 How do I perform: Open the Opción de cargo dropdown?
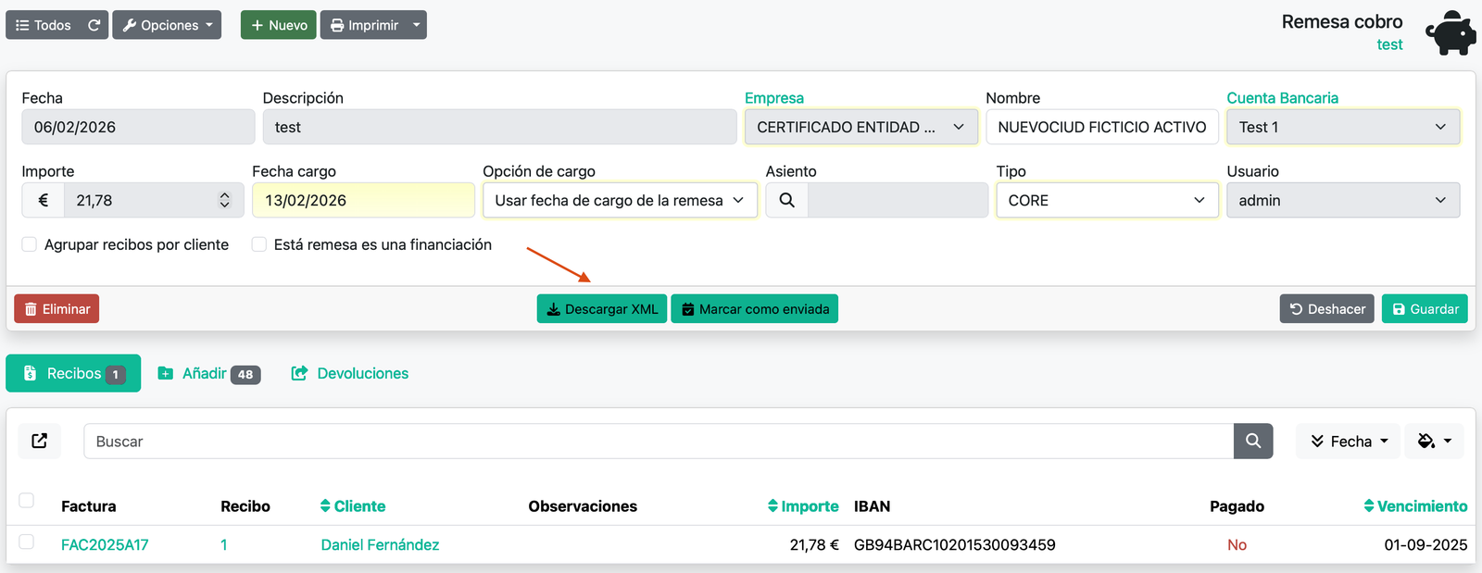click(620, 200)
